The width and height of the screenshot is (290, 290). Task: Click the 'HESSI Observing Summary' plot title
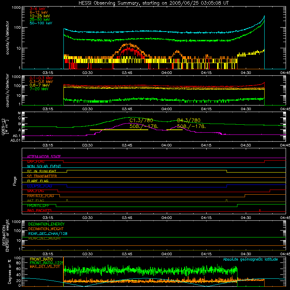(154, 3)
